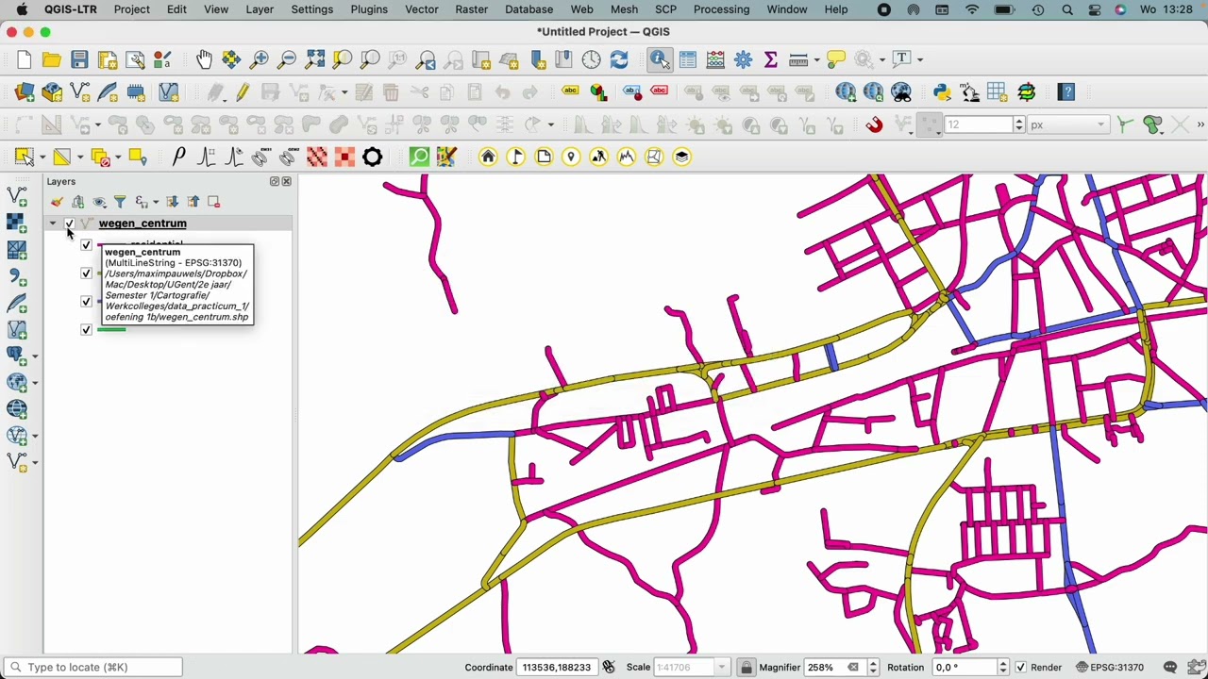Save project with the floppy disk icon
Viewport: 1208px width, 679px height.
click(x=80, y=59)
